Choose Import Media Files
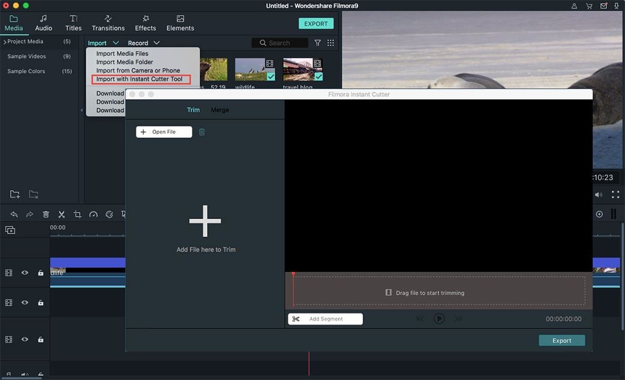Viewport: 625px width, 380px height. tap(122, 53)
